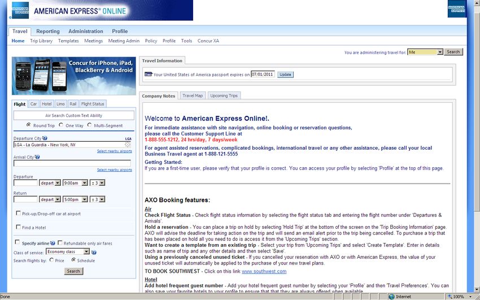Select the Multi-Segment option
This screenshot has height=300, width=480.
(x=89, y=125)
